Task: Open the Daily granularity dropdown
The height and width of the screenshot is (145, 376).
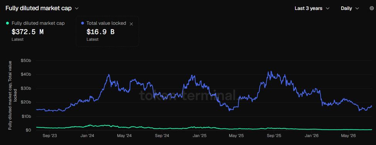Action: coord(350,8)
